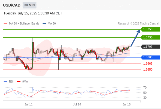The height and width of the screenshot is (109, 161).
Task: Click the 1.3730 resistance price tag
Action: coord(150,37)
